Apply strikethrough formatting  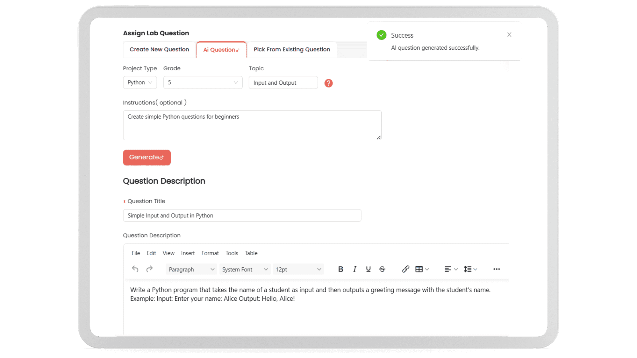[x=382, y=269]
